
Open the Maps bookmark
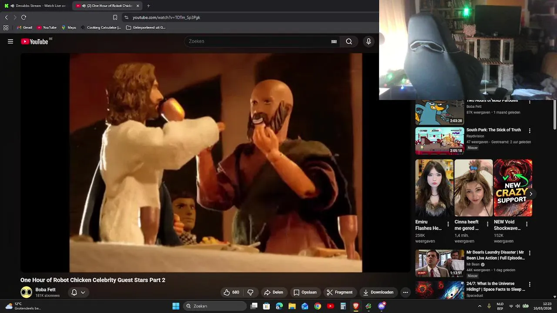coord(69,27)
